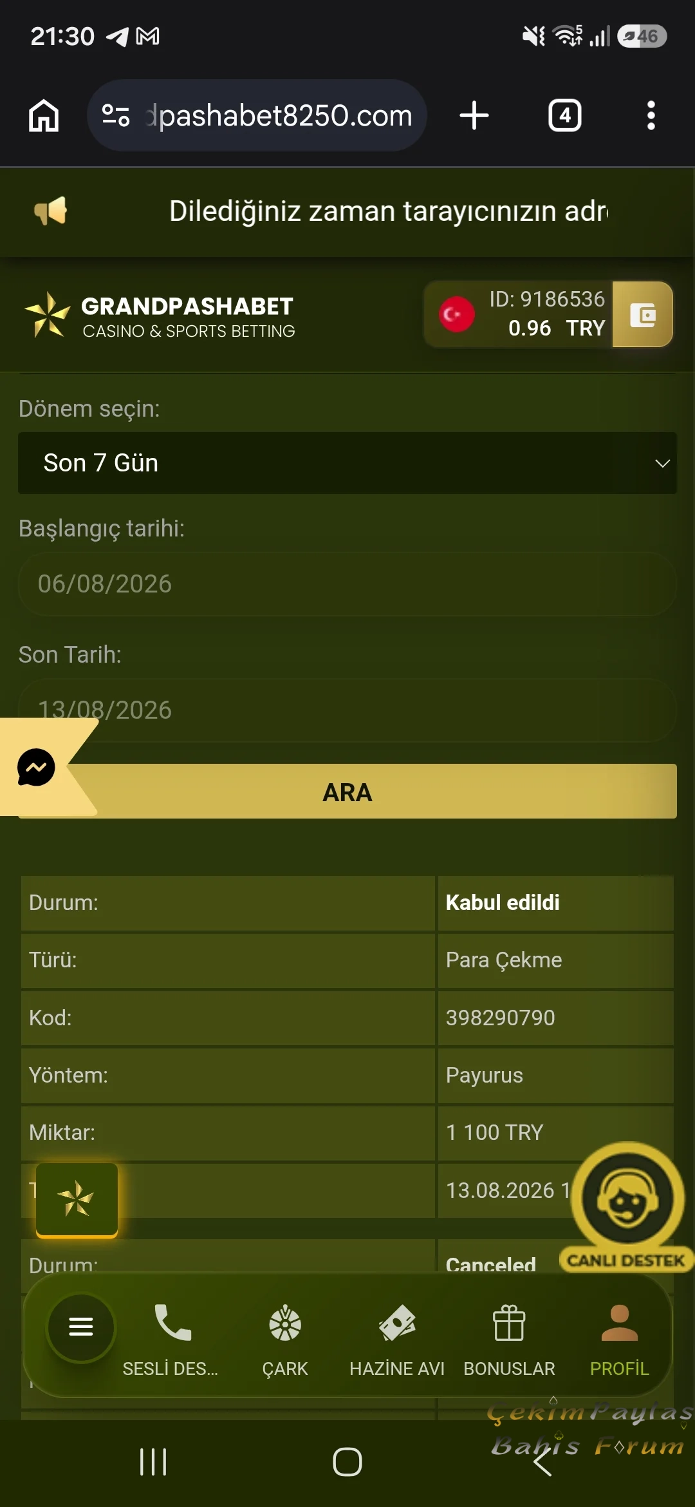
Task: Select the Son Tarih date field
Action: point(347,710)
